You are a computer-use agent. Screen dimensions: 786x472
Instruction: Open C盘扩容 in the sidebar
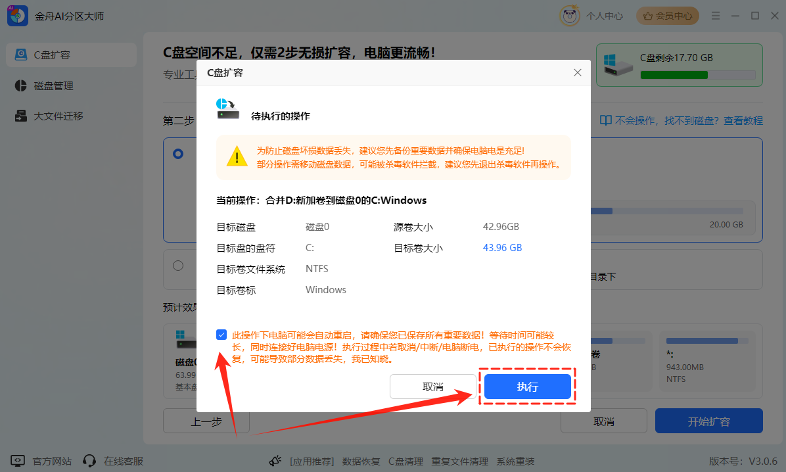[71, 55]
